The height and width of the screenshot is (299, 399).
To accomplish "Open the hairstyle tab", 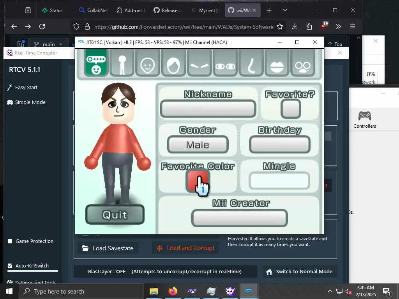I will point(173,63).
